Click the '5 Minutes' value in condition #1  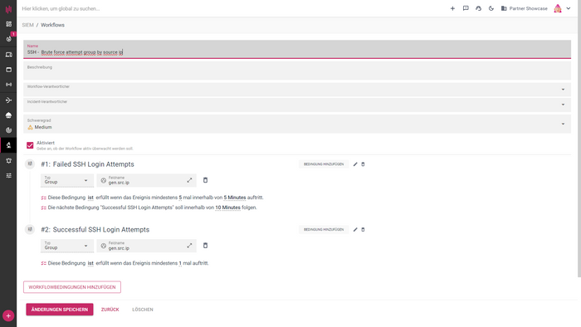coord(235,198)
